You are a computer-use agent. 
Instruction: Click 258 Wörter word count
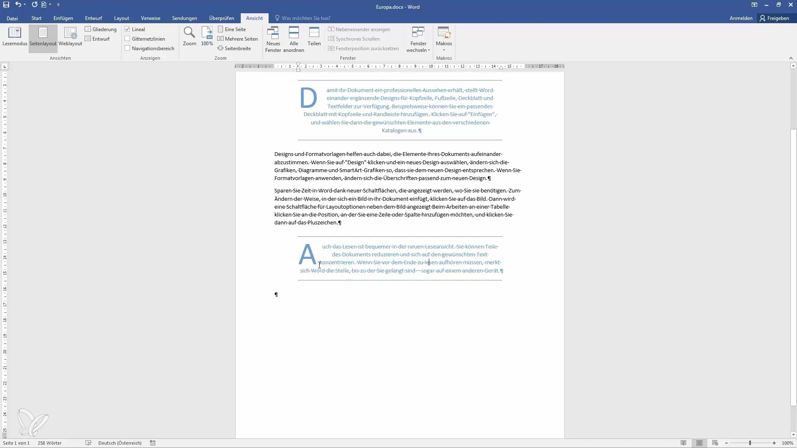click(x=49, y=443)
